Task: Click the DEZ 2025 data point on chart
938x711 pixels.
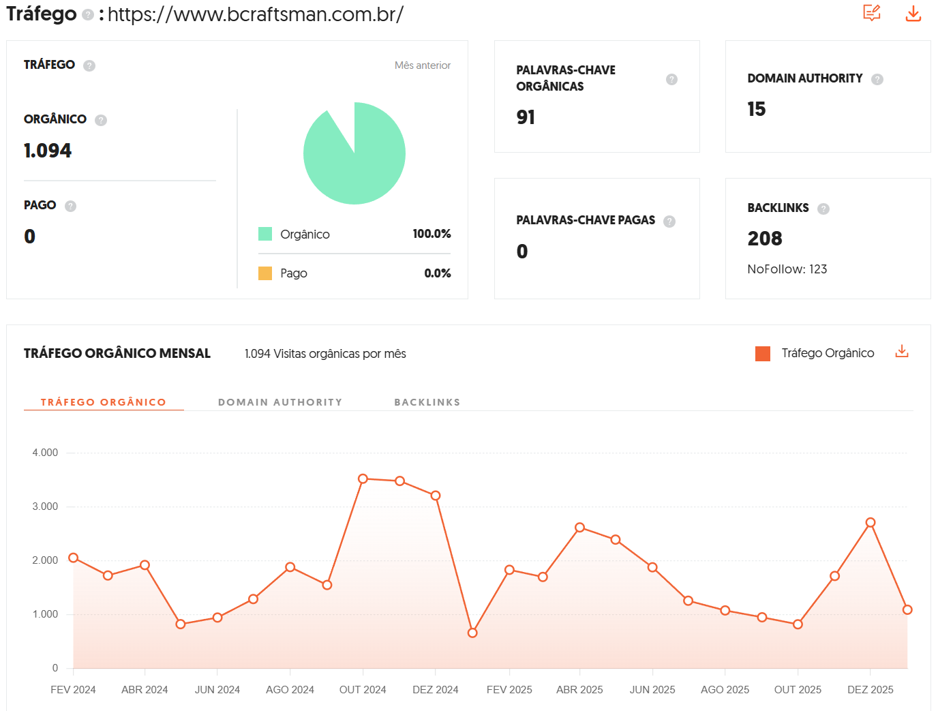Action: (870, 523)
